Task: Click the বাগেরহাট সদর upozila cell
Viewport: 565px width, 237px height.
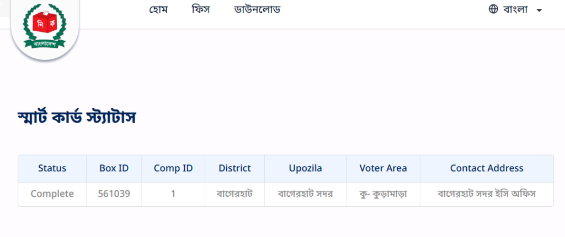Action: click(x=305, y=194)
